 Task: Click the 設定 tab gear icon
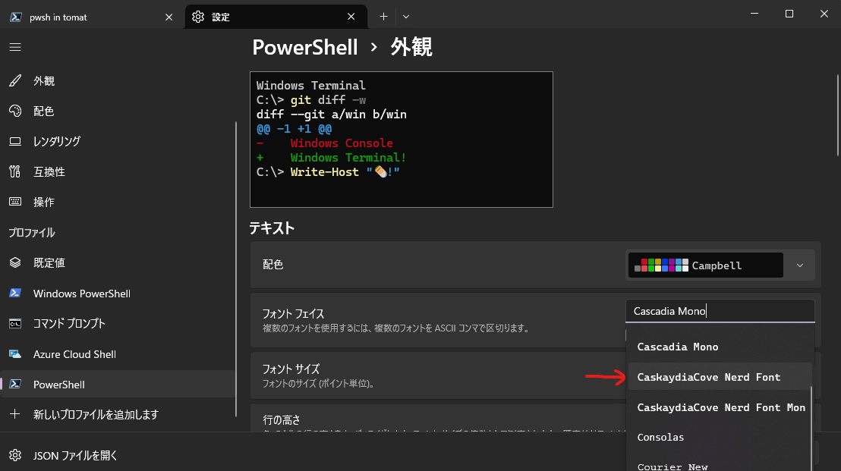[198, 17]
